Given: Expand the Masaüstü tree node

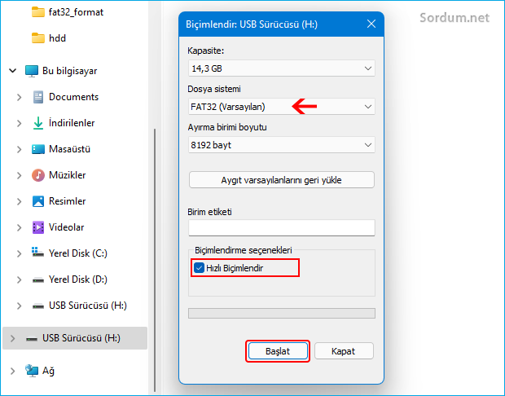Looking at the screenshot, I should (20, 149).
